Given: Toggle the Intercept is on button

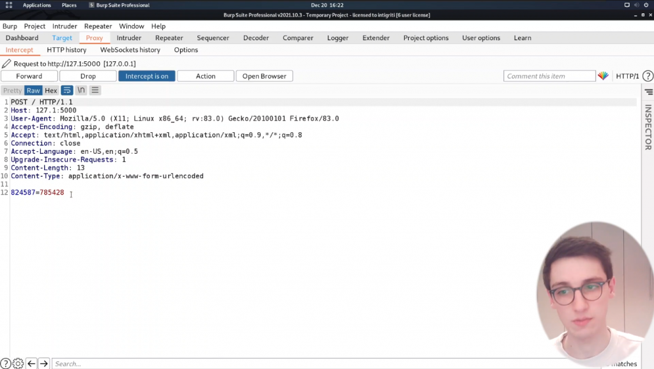Looking at the screenshot, I should pos(147,76).
